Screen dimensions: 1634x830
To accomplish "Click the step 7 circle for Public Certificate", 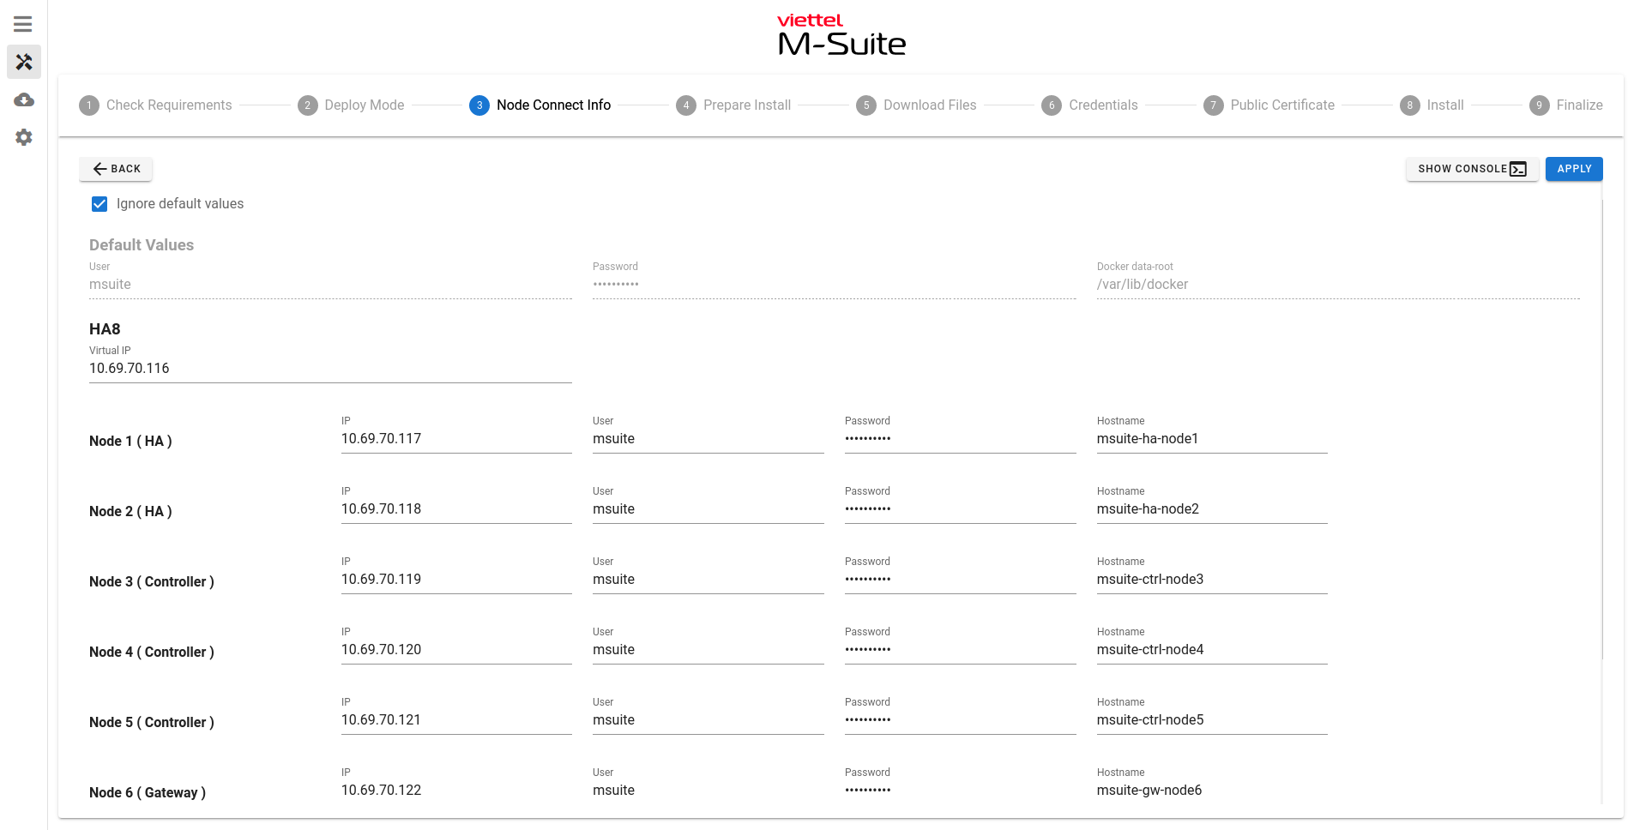I will click(1214, 105).
